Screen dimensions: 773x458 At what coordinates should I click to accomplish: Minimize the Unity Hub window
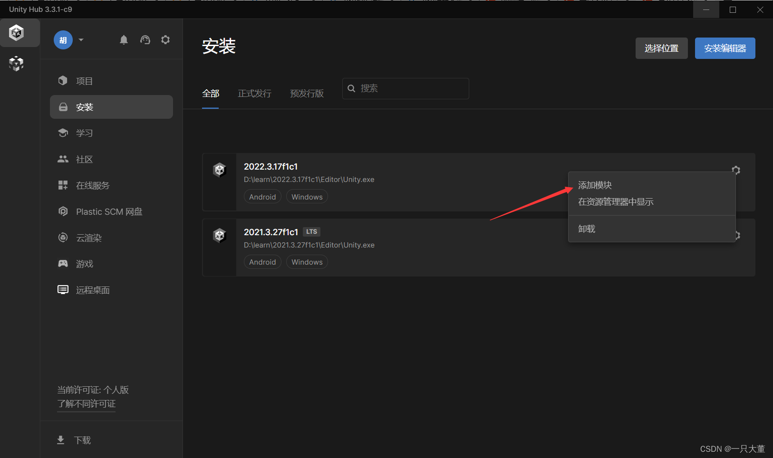[x=706, y=10]
